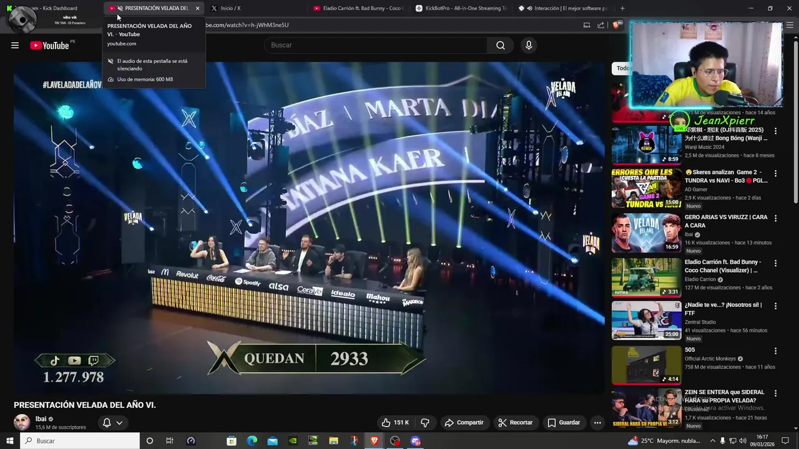Open options for Skeres analizan Game 2 video
The height and width of the screenshot is (449, 799).
point(776,173)
